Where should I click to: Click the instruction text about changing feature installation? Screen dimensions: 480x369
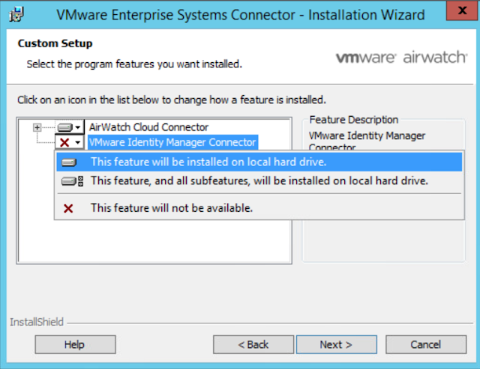(x=172, y=100)
